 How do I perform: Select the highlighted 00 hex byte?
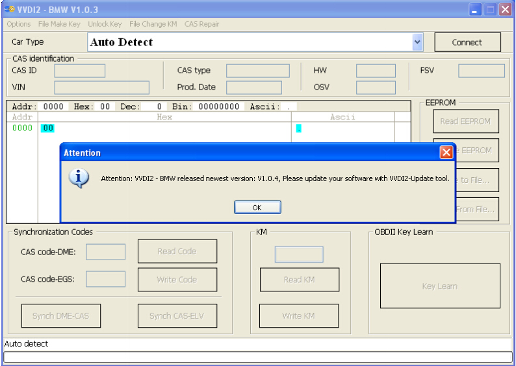coord(47,128)
